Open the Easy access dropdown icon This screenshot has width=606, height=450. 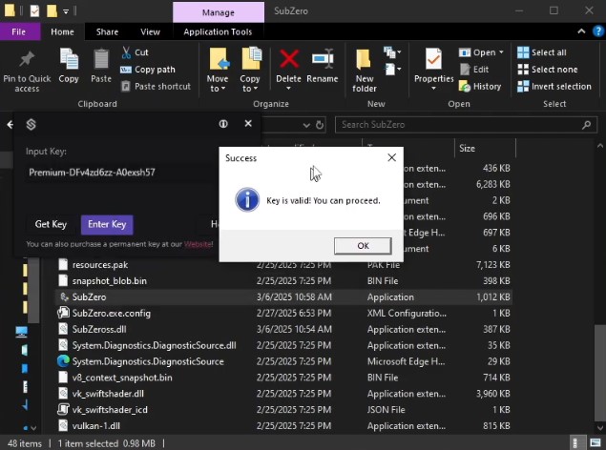tap(392, 70)
